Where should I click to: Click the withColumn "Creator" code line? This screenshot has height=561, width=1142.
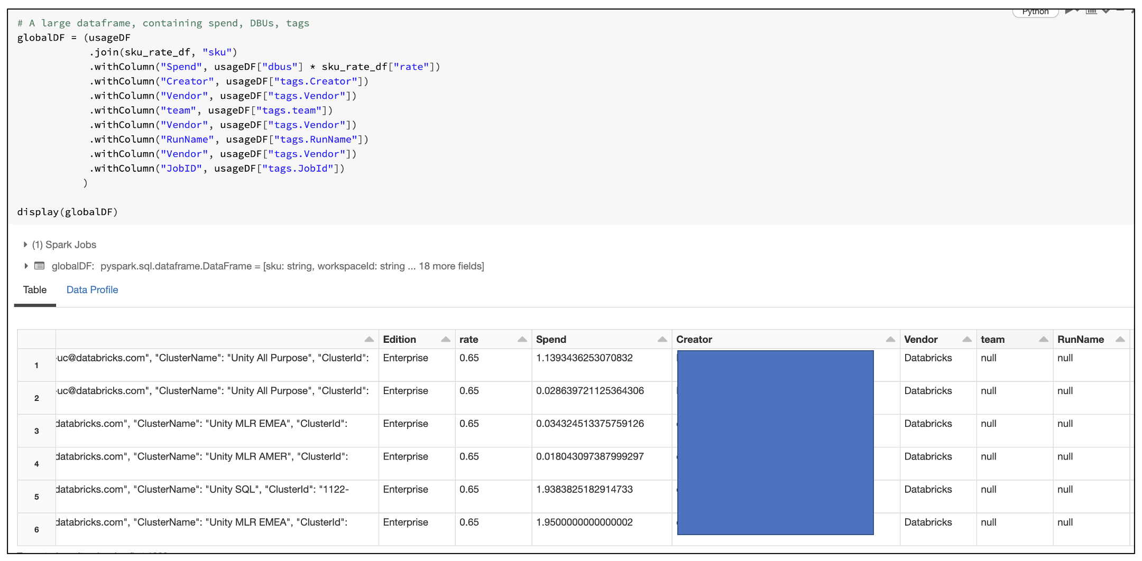228,81
